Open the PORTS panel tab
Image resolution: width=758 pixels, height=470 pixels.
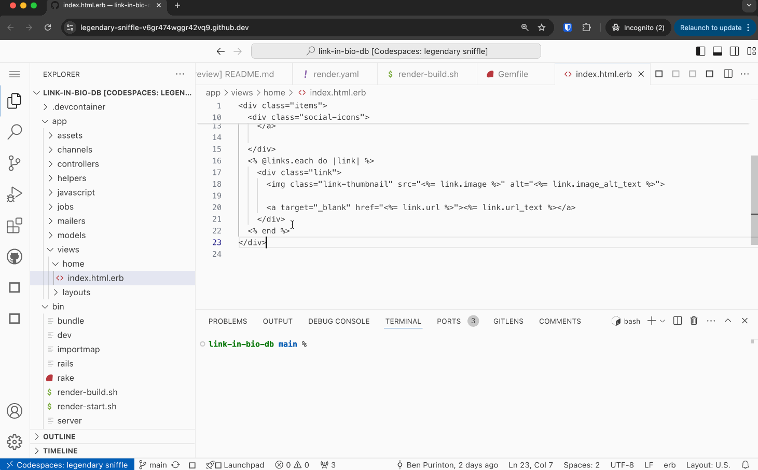pos(449,321)
